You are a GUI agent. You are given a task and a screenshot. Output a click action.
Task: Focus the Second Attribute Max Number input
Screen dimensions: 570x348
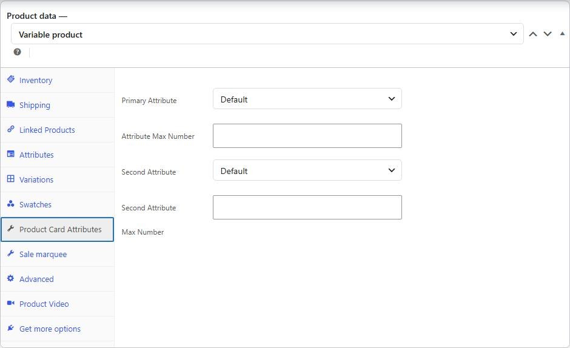click(307, 207)
